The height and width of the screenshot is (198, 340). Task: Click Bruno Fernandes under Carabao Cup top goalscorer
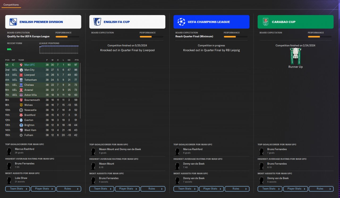pyautogui.click(x=277, y=149)
